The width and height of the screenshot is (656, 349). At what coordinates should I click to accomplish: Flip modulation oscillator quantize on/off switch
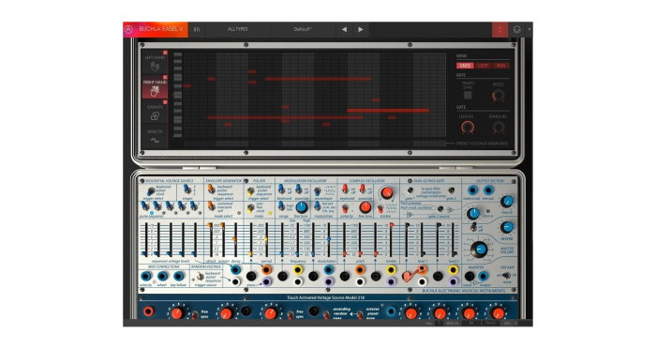click(298, 190)
